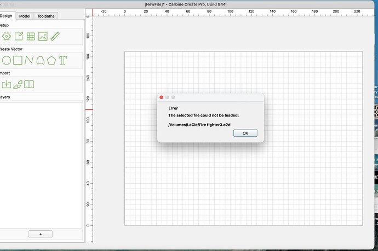This screenshot has width=378, height=251.
Task: Click the file path /Volumes/LaCie/Fire fighter3.c2d
Action: (x=199, y=125)
